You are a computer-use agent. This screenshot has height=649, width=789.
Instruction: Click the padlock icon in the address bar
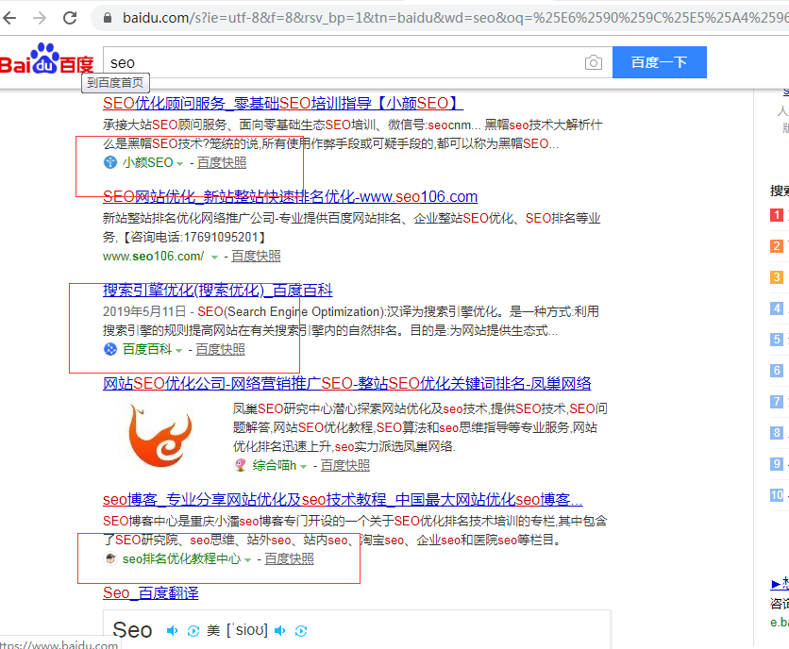[108, 18]
